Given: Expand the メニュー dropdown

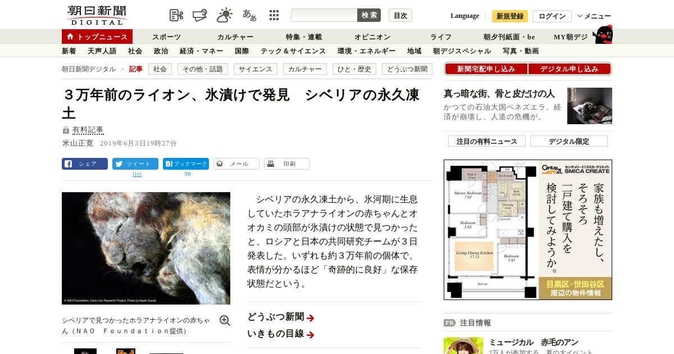Looking at the screenshot, I should 594,16.
